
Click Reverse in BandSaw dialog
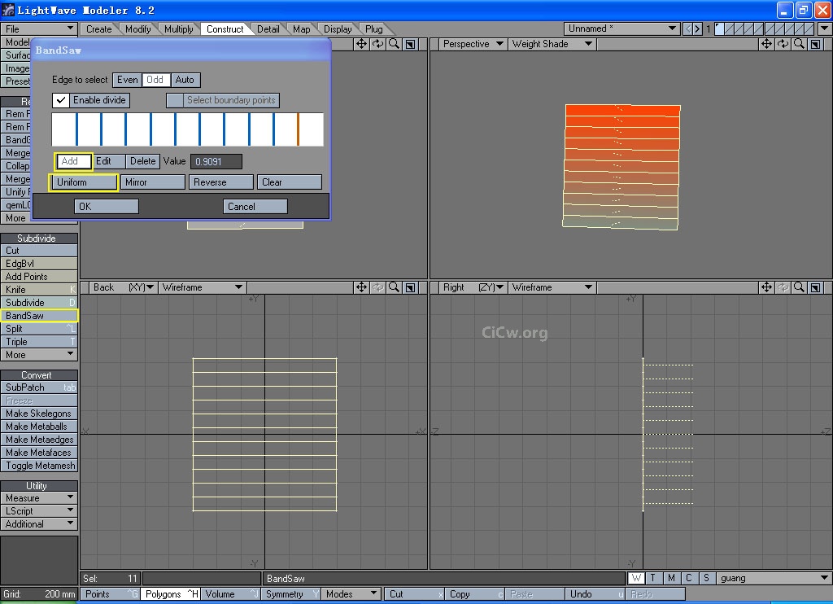coord(221,182)
